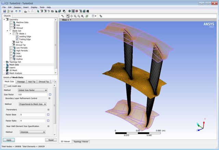Click the right tab scroll arrow in the details panel
The image size is (219, 150).
[55, 82]
